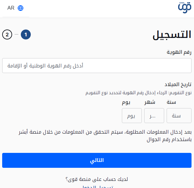The image size is (194, 188).
Task: Click the شهر label above the month box
Action: coord(150,102)
